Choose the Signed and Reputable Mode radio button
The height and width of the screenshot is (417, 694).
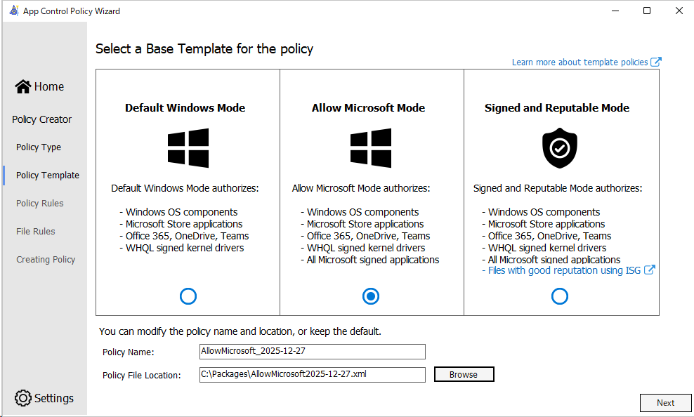pos(559,296)
